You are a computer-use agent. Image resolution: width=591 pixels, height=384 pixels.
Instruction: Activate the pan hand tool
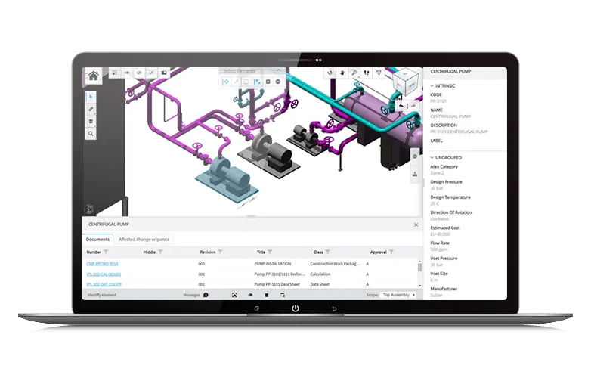point(342,73)
